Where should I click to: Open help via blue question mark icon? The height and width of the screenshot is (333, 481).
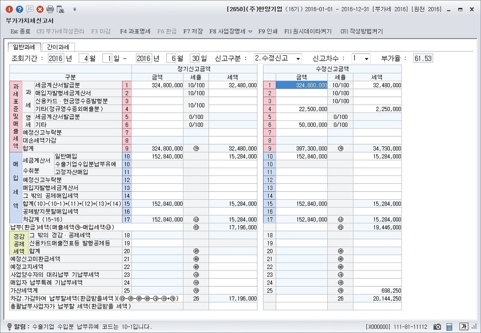click(20, 9)
